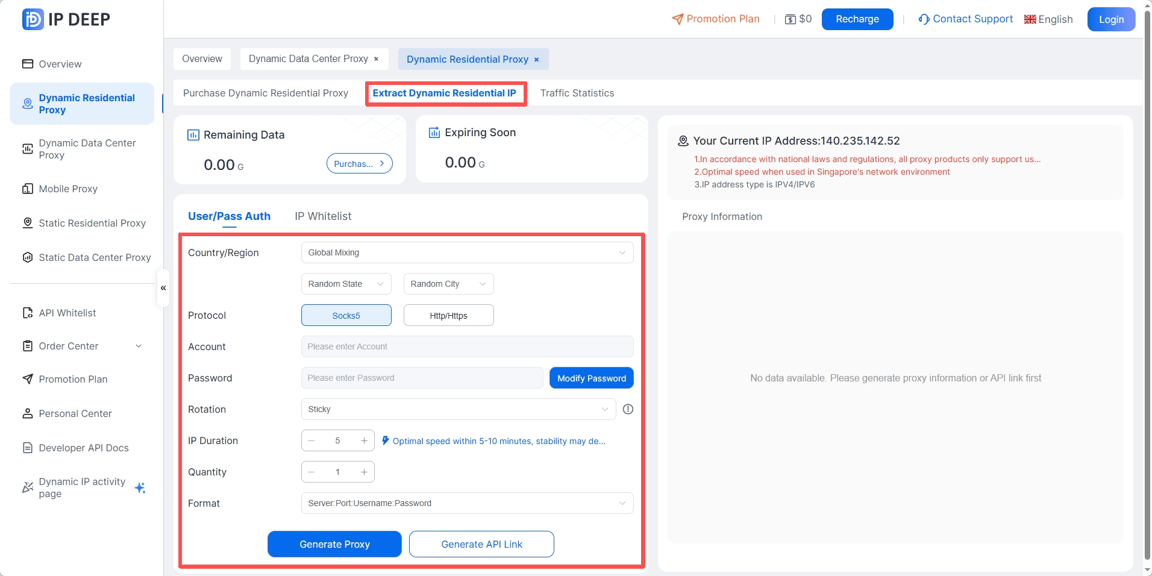Close the Dynamic Data Center Proxy tab
The height and width of the screenshot is (576, 1152).
point(377,59)
